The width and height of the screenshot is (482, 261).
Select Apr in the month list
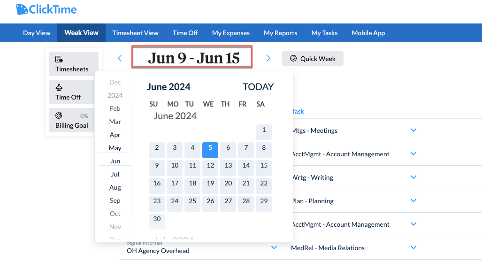click(115, 135)
